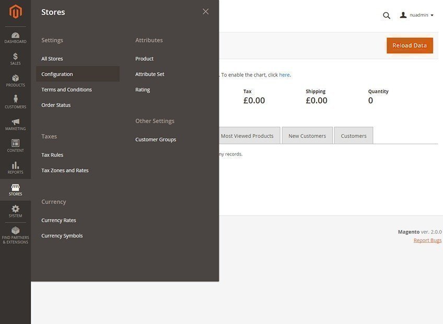
Task: Open the Products sidebar menu
Action: [x=15, y=81]
